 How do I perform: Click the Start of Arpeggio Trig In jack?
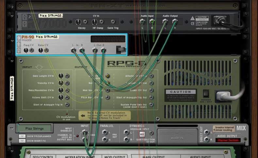(x=67, y=104)
